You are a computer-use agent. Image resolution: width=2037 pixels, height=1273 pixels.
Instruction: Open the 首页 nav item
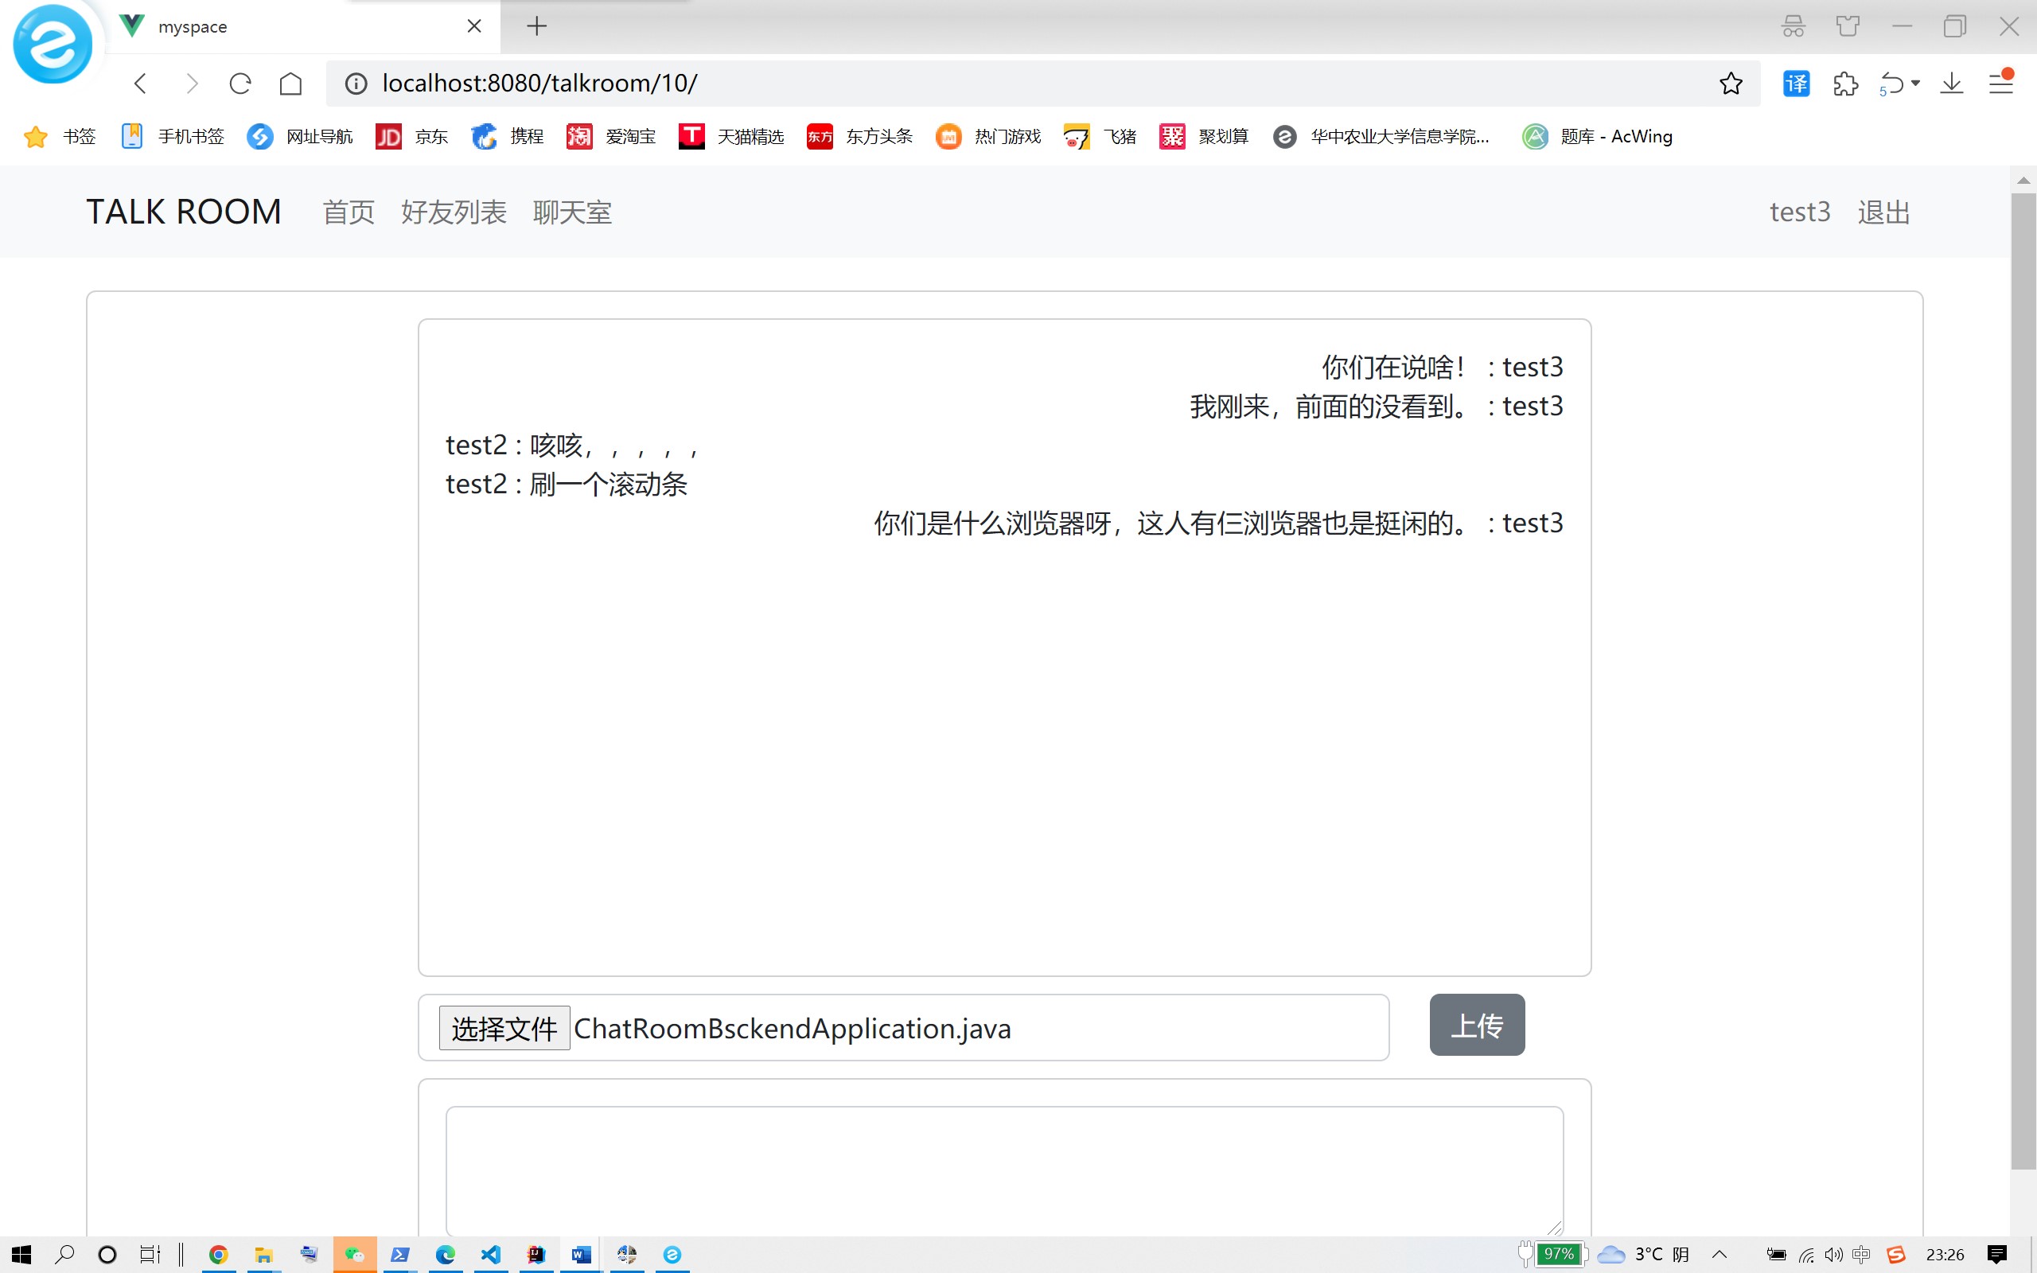coord(348,212)
